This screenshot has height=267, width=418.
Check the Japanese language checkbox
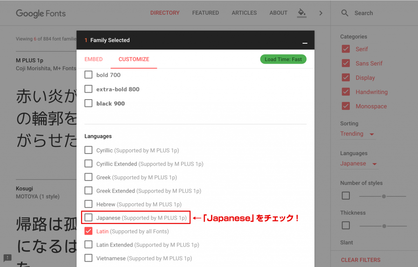[88, 218]
